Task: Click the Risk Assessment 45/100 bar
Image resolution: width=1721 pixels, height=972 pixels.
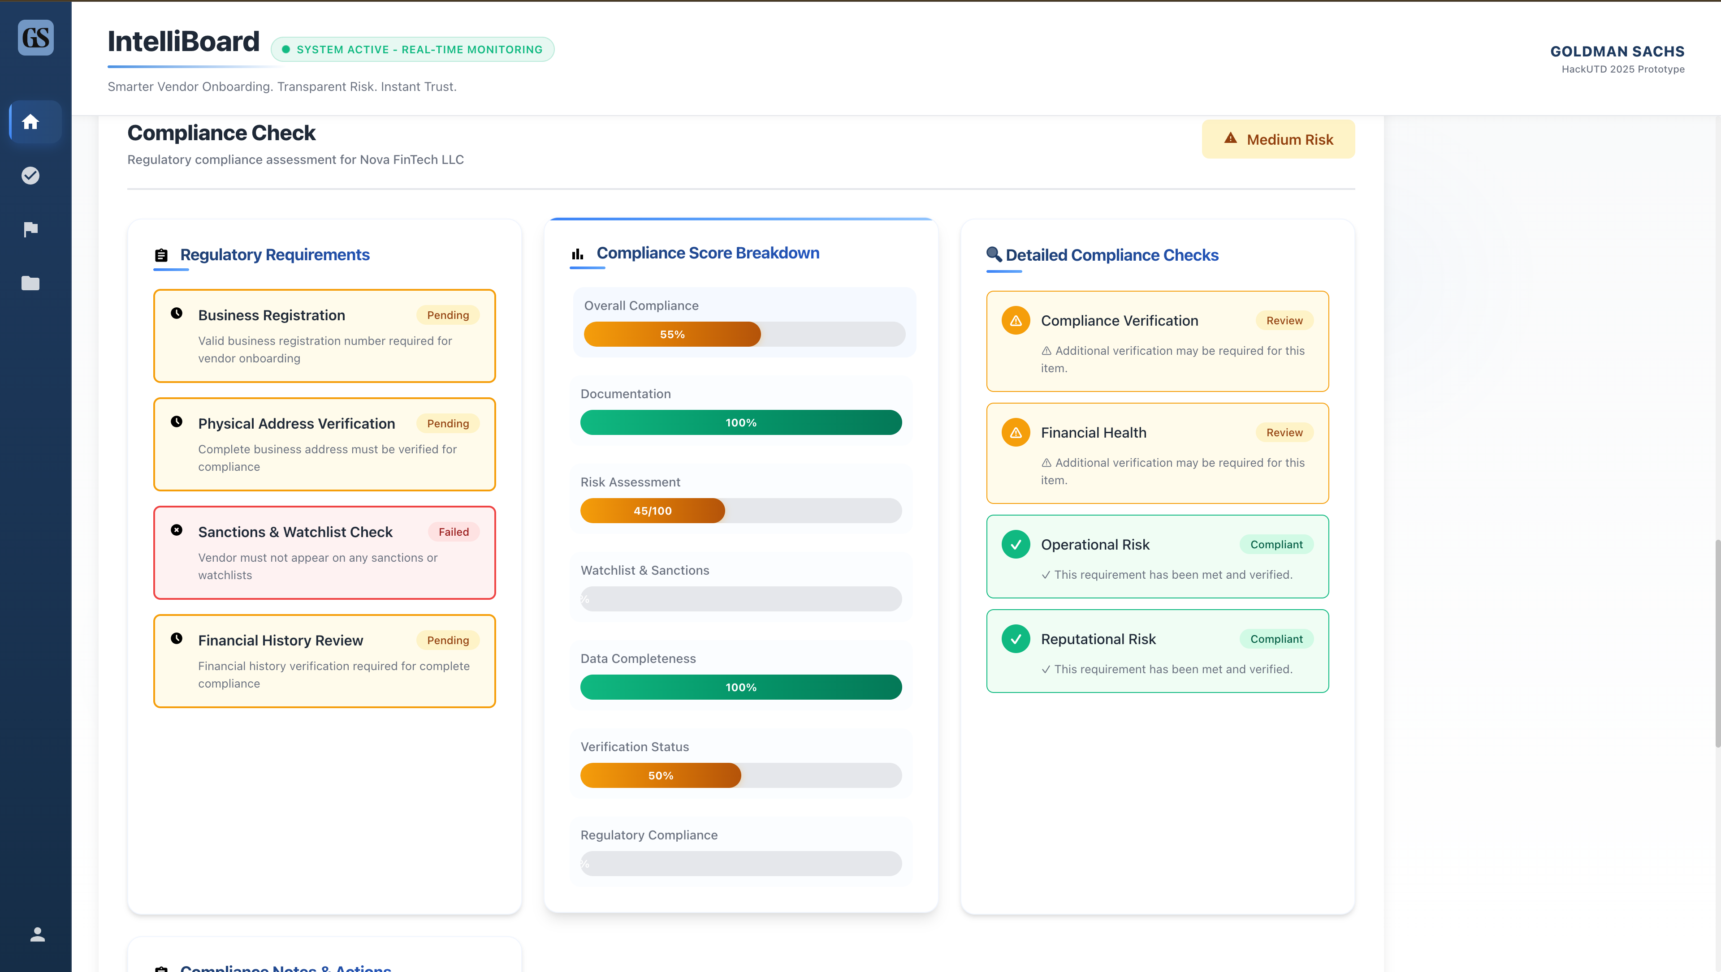Action: [x=740, y=511]
